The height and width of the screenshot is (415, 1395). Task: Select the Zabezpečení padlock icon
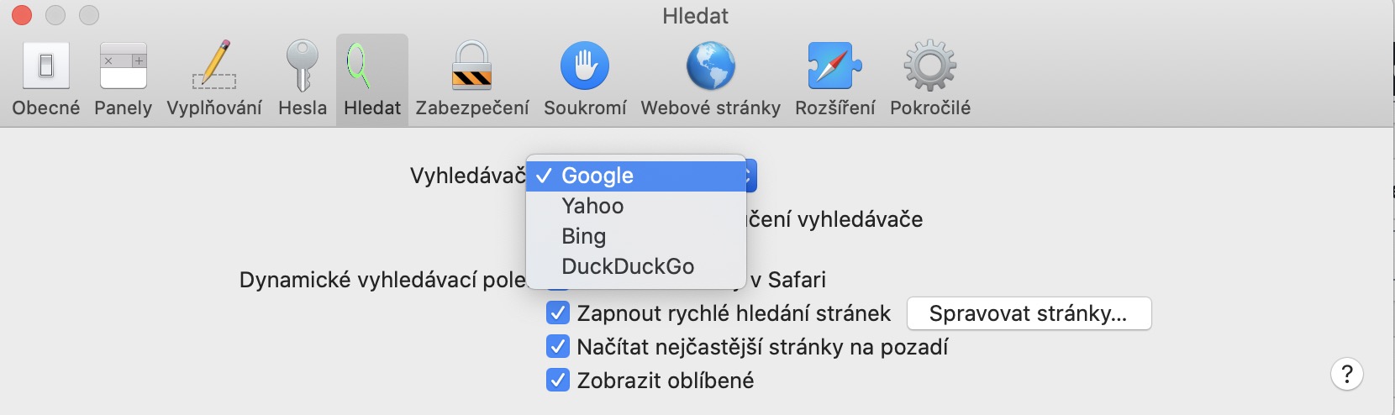471,66
